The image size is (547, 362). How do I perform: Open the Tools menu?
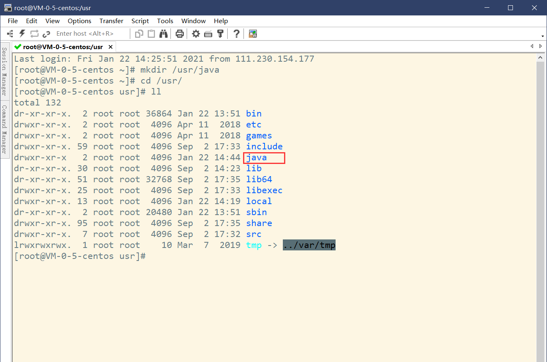click(165, 21)
